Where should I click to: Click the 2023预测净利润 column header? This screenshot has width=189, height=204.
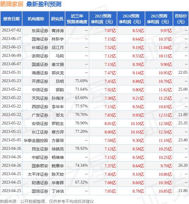tap(103, 19)
